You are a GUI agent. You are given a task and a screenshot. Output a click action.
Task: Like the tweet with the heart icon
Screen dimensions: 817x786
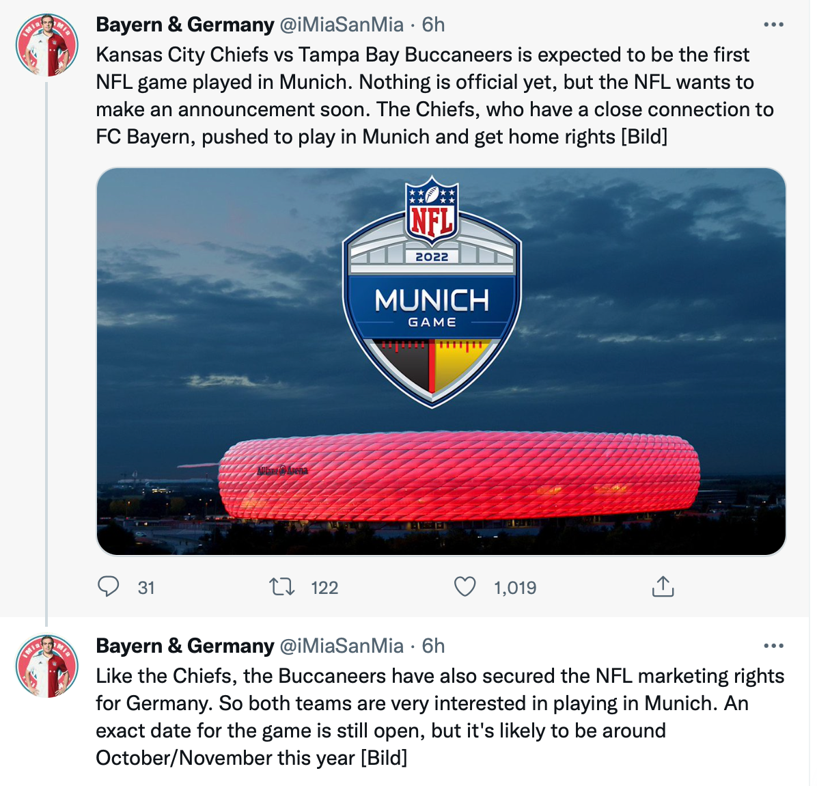point(465,586)
